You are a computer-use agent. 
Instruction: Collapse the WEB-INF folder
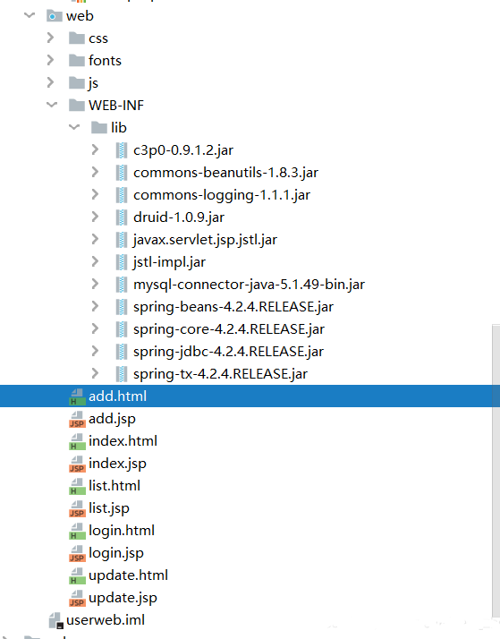(x=52, y=105)
